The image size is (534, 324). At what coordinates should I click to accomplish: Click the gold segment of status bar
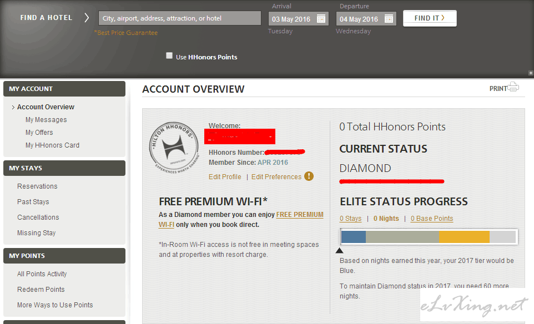464,237
